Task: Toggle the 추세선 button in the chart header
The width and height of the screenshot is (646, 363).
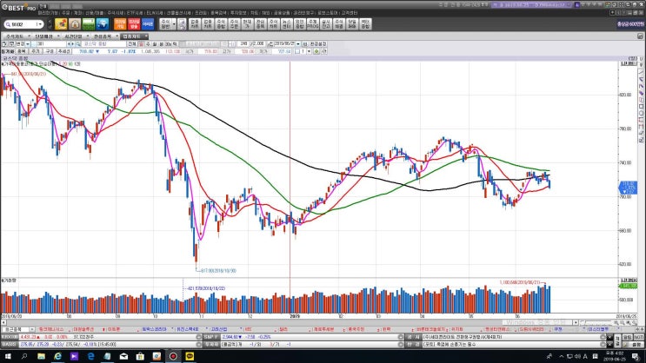Action: coord(63,51)
